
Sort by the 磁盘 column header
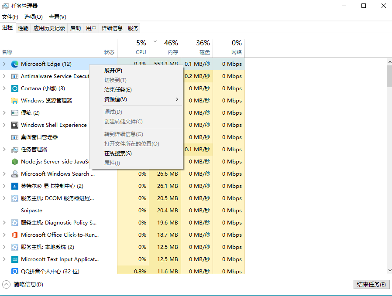197,48
